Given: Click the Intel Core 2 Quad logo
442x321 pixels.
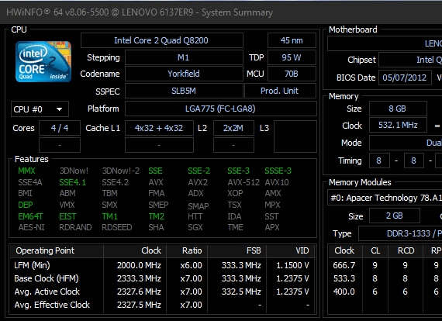Looking at the screenshot, I should pos(43,61).
